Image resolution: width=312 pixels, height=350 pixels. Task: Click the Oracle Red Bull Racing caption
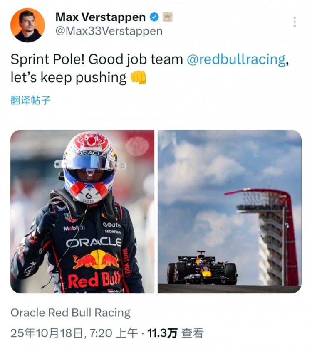(70, 313)
